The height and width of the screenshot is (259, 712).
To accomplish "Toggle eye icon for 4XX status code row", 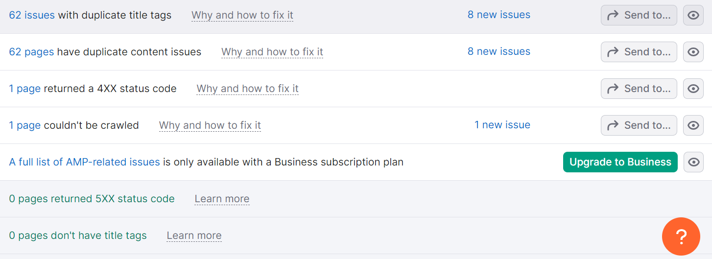I will click(693, 89).
